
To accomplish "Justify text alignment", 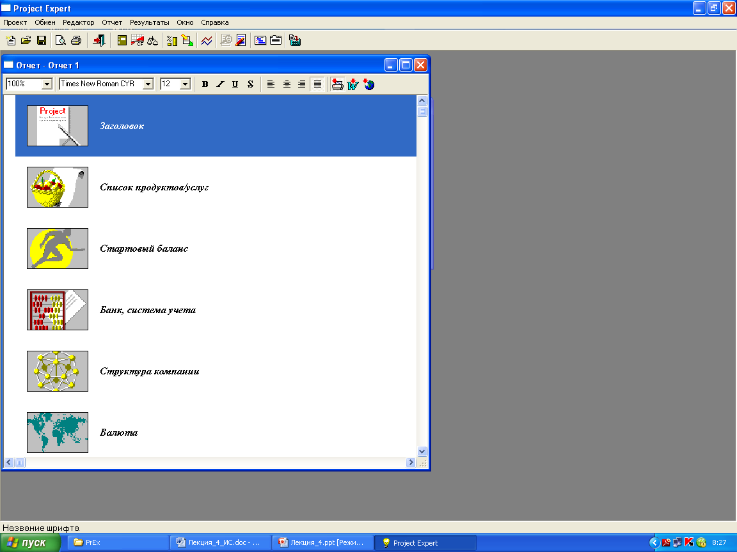I will click(318, 84).
